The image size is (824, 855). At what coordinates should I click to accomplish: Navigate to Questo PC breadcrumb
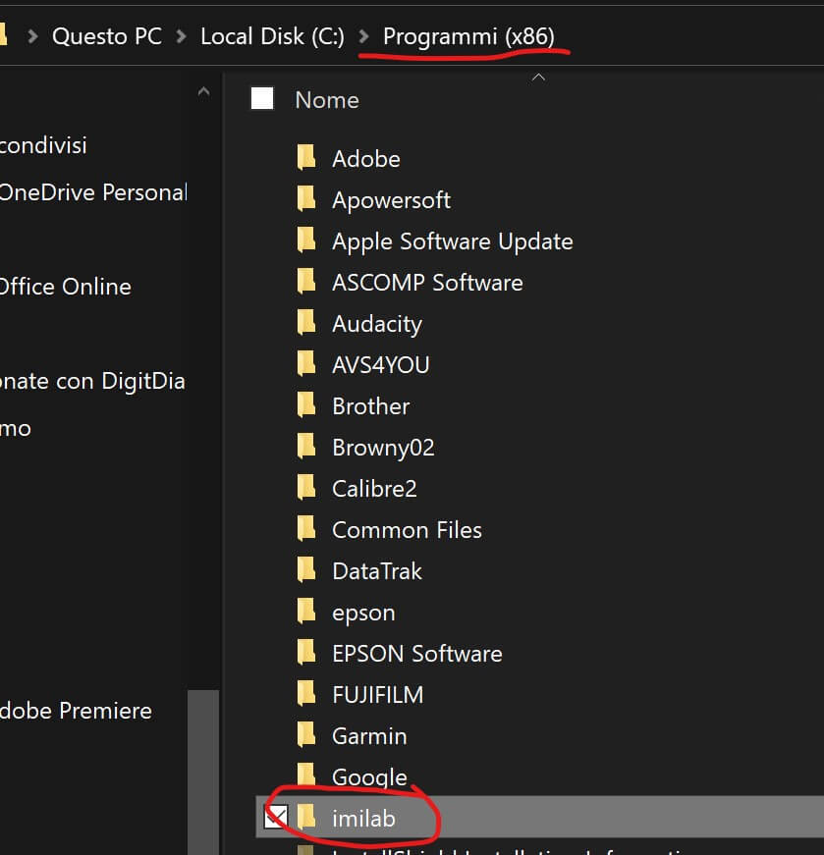pyautogui.click(x=106, y=36)
